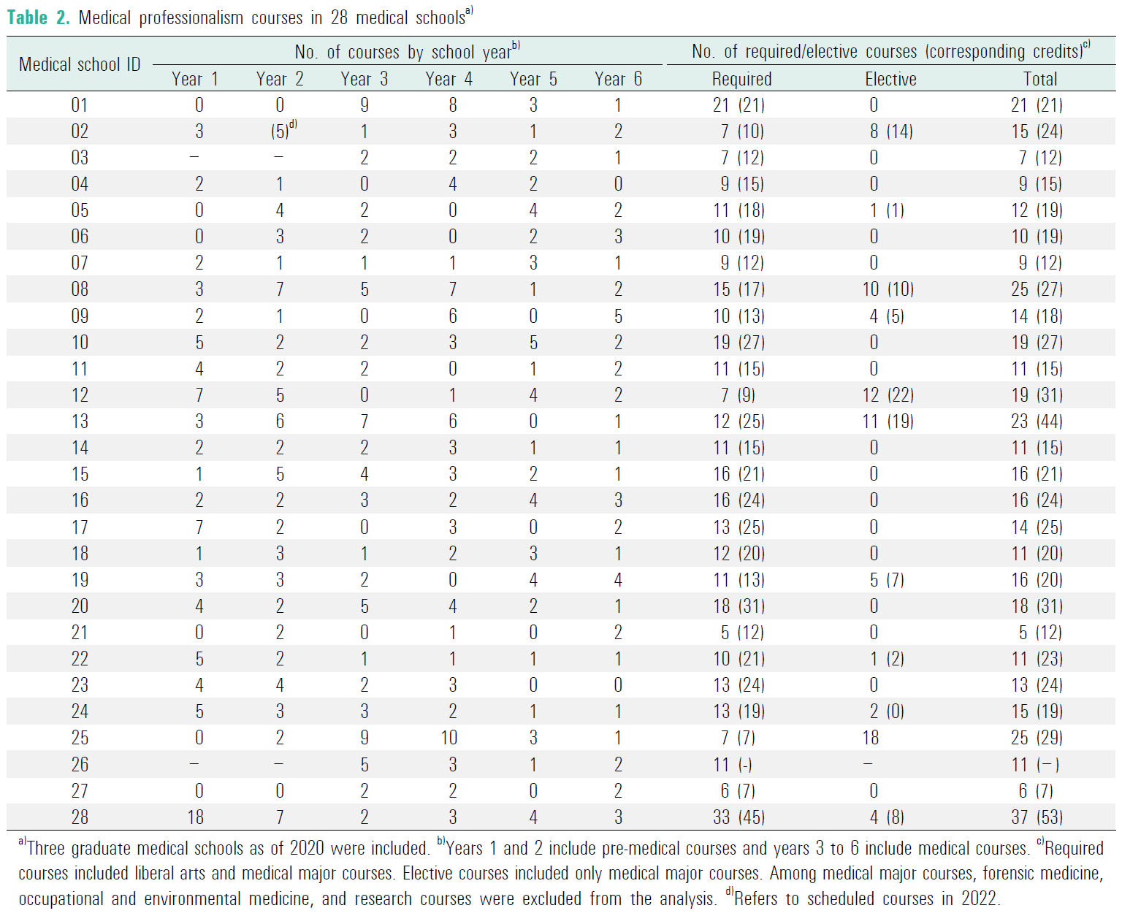Image resolution: width=1122 pixels, height=916 pixels.
Task: Click the 'Table 2.' title label
Action: tap(38, 18)
